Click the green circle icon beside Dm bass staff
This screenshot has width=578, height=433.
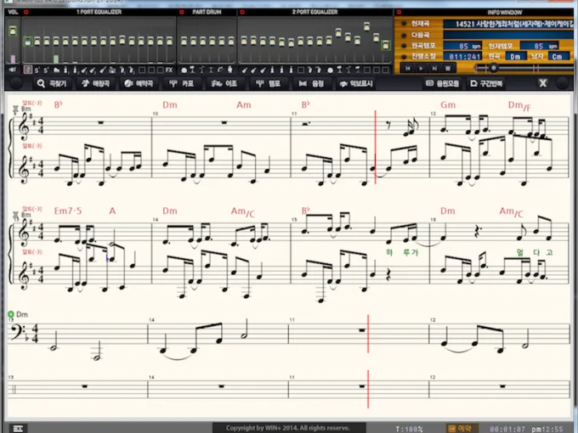(11, 314)
